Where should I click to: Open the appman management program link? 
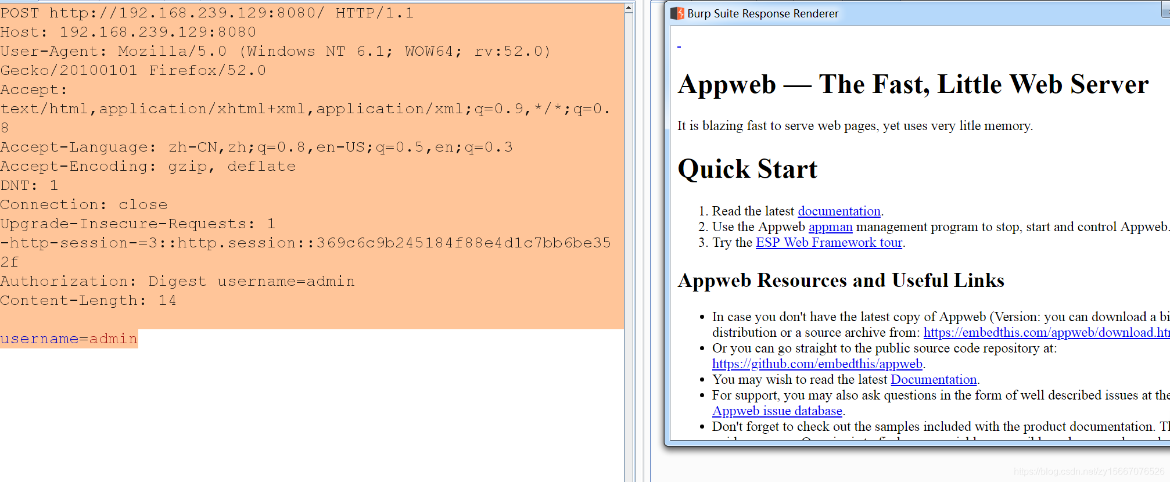[x=830, y=227]
